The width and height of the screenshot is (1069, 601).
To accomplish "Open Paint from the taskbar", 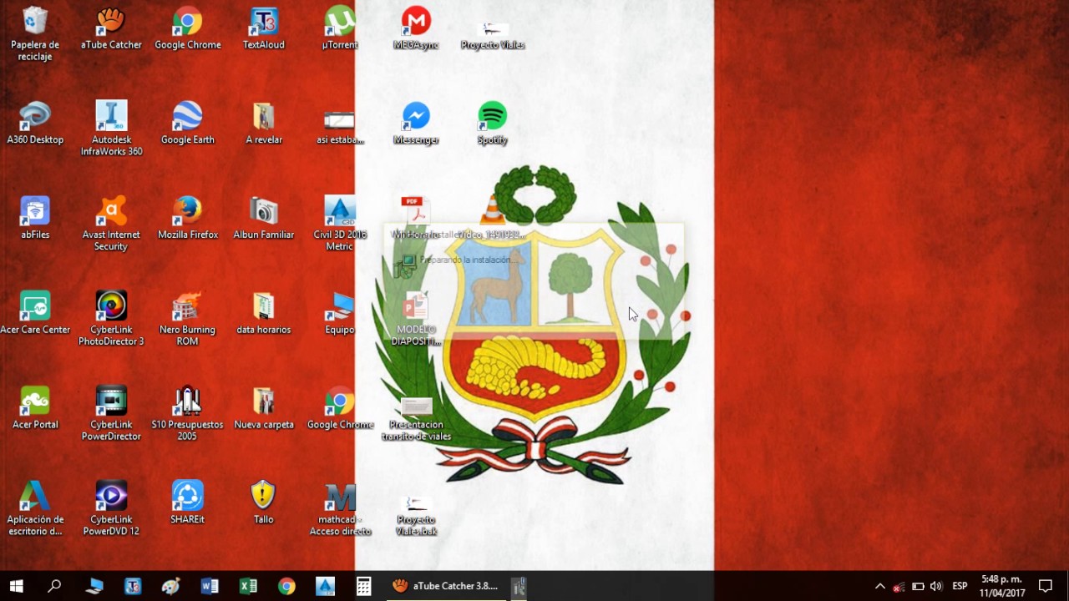I will click(171, 586).
